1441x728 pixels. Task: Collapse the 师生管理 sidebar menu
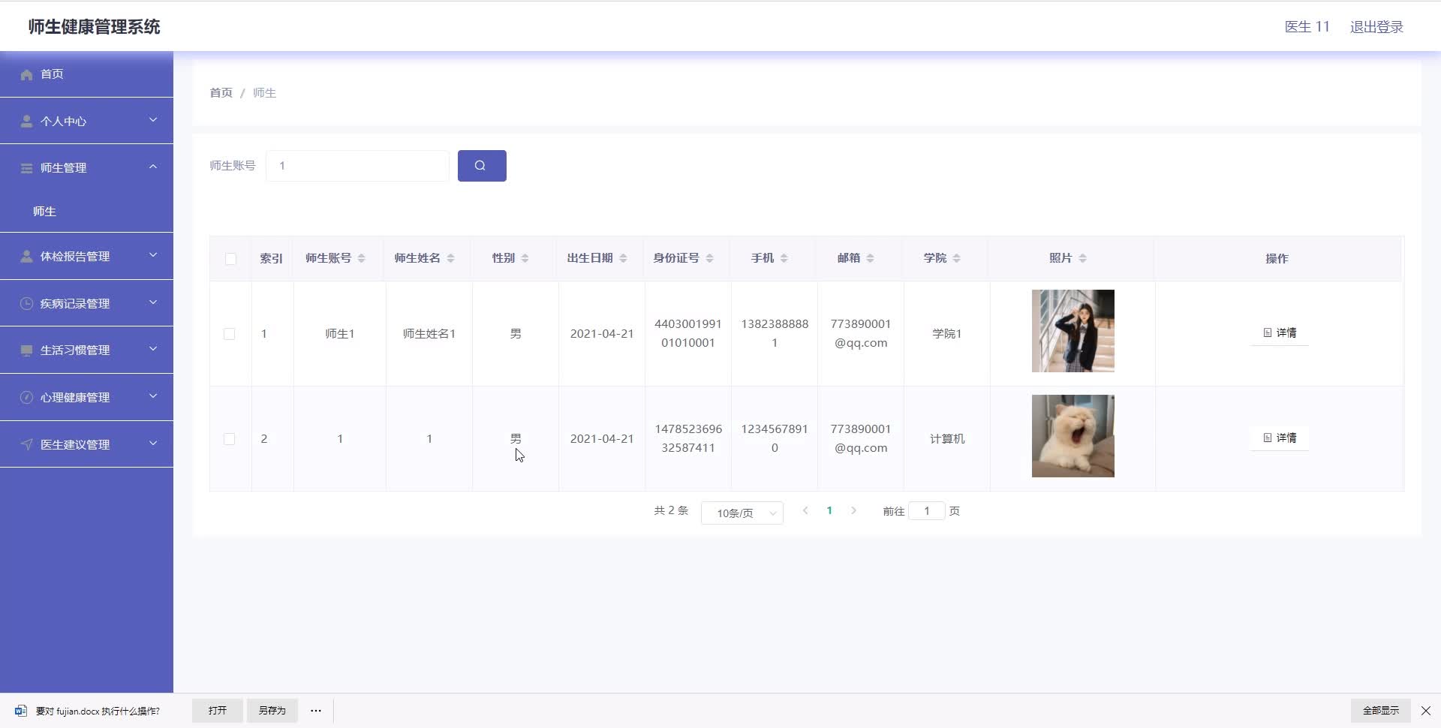click(86, 167)
